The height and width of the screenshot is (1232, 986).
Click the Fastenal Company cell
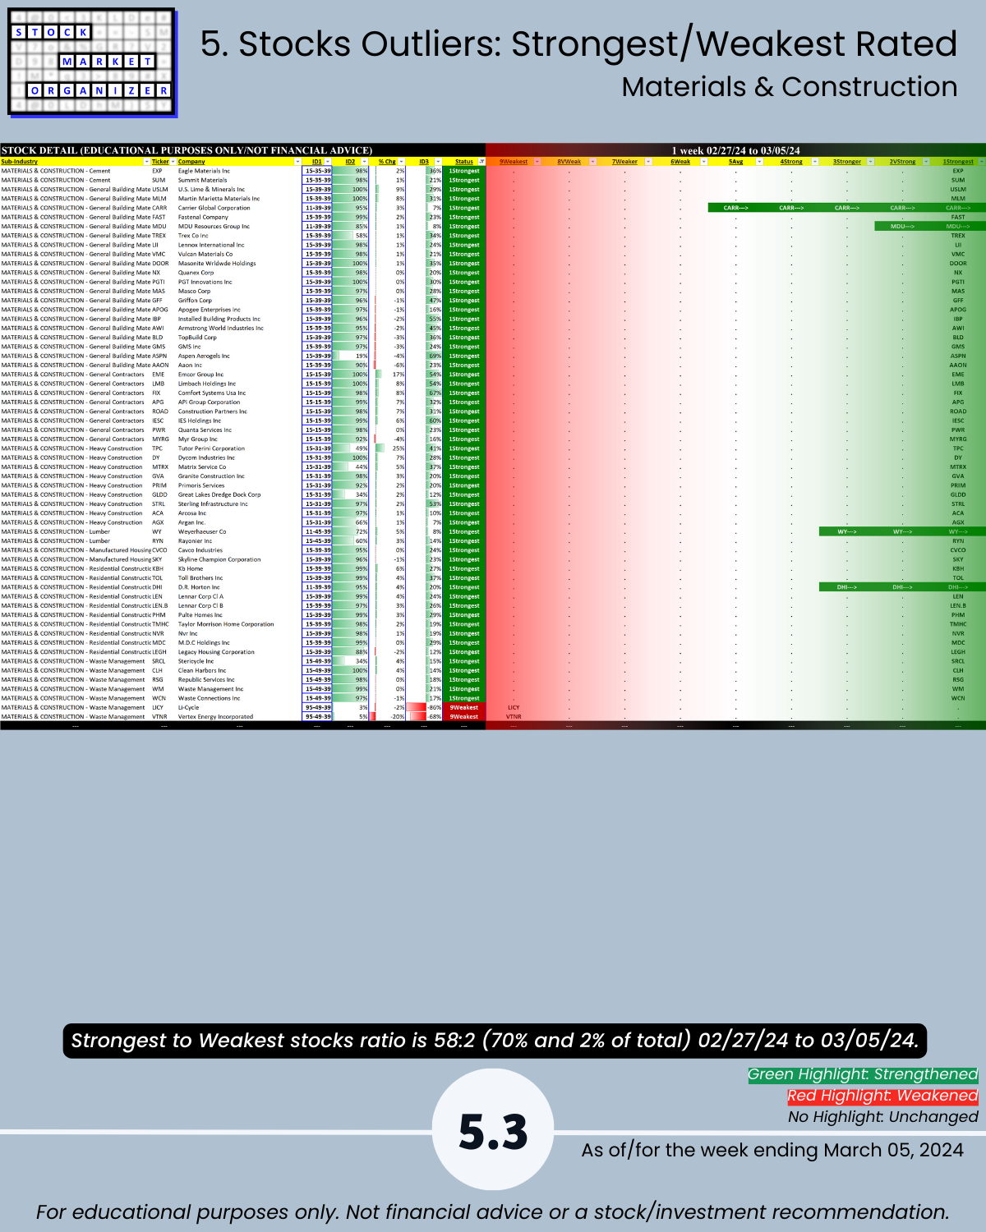pyautogui.click(x=239, y=217)
